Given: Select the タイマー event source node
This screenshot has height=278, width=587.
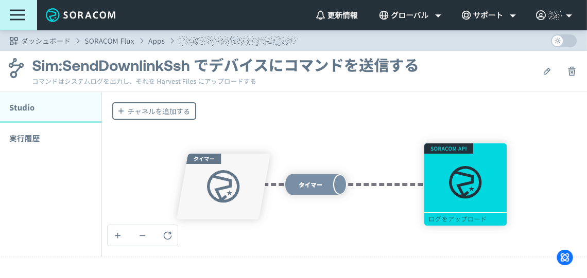Looking at the screenshot, I should [x=223, y=187].
